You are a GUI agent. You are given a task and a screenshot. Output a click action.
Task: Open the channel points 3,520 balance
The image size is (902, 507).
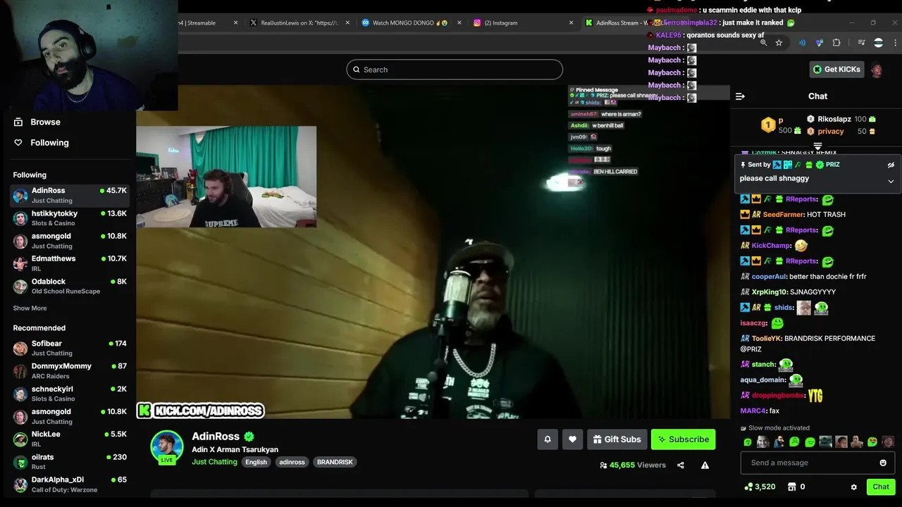coord(760,487)
